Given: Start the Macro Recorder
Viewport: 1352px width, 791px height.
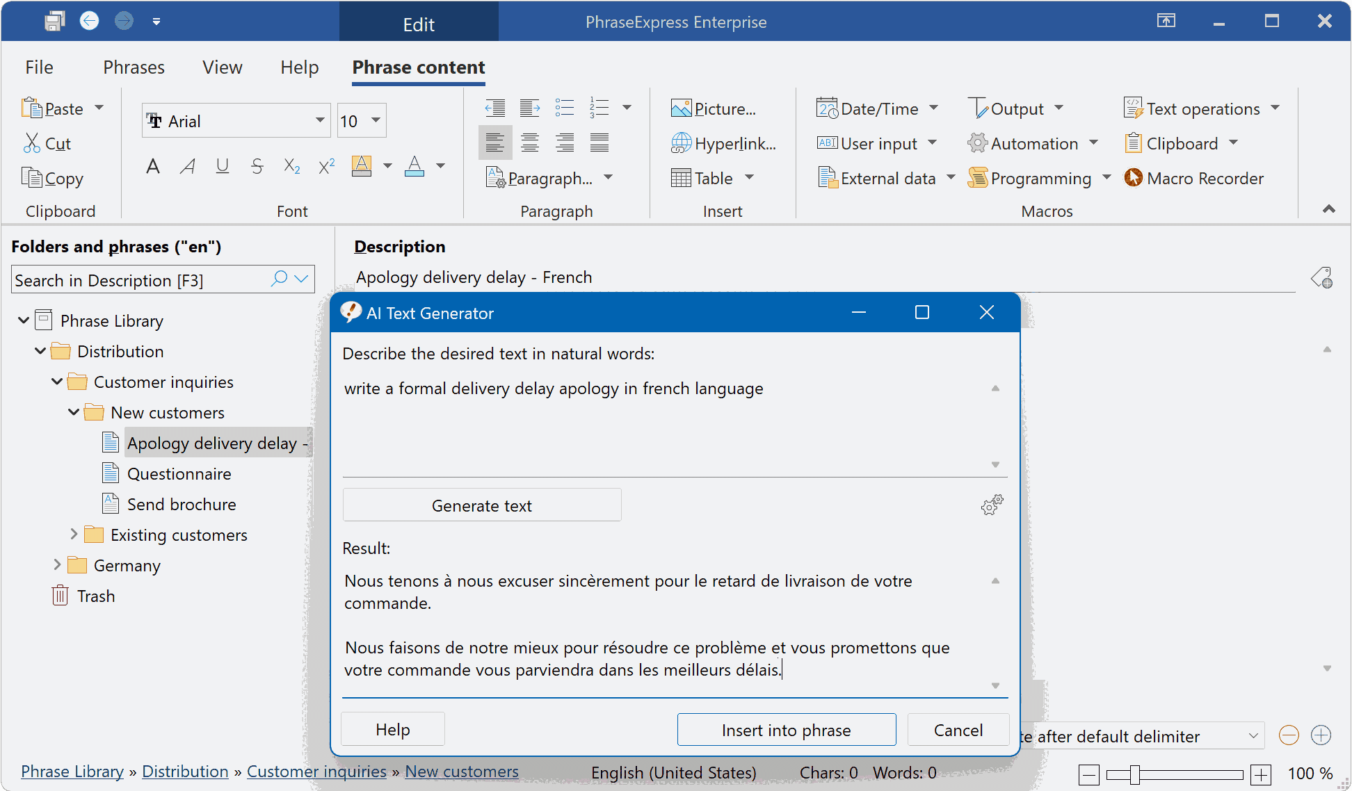Looking at the screenshot, I should [x=1194, y=178].
